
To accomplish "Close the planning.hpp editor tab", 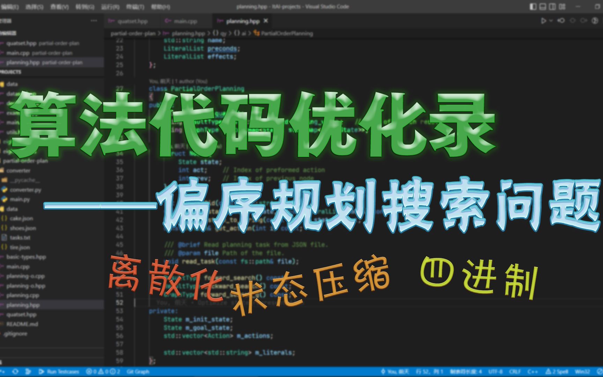I will click(266, 21).
